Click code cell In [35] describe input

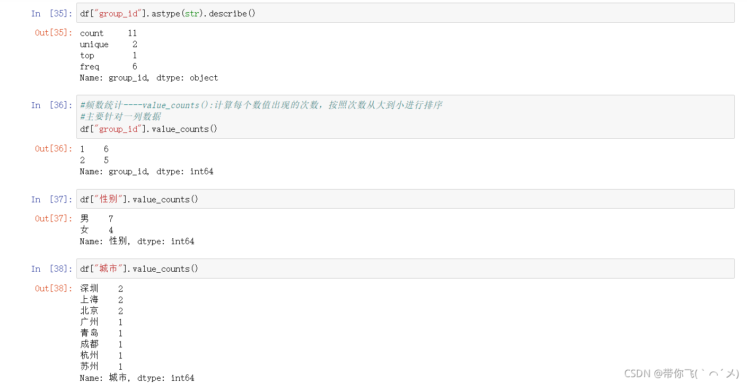coord(406,13)
